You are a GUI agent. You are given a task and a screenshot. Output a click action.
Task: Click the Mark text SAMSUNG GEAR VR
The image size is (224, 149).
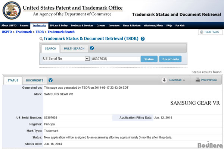coord(59,94)
